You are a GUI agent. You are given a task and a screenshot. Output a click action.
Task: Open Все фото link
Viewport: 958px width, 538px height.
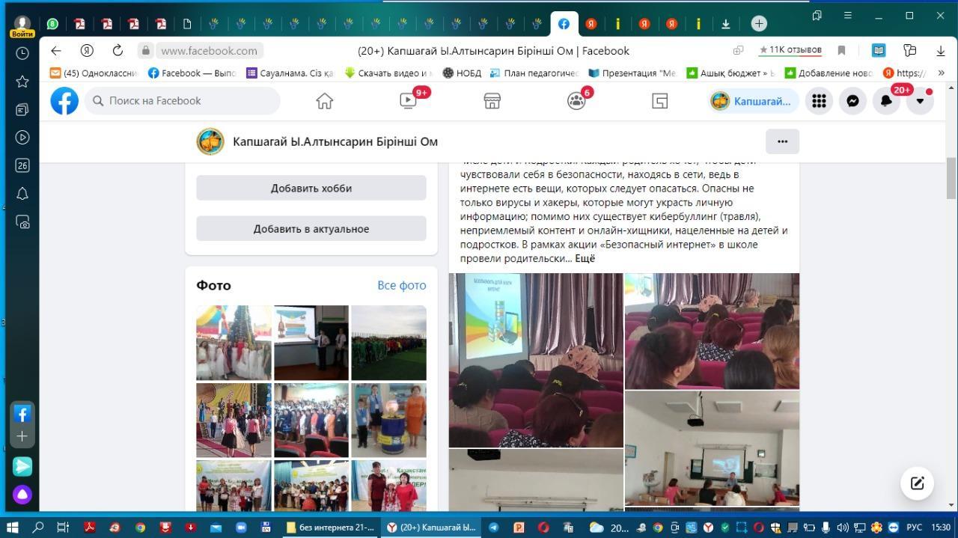[401, 285]
